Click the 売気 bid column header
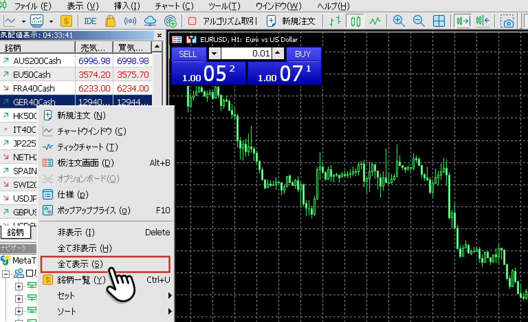 [x=94, y=47]
